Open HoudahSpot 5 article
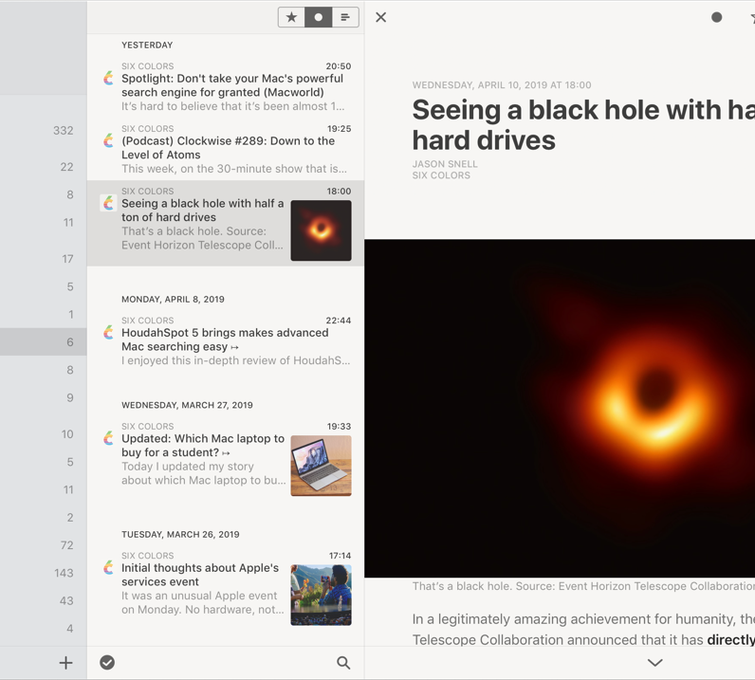Viewport: 755px width, 680px height. pos(226,341)
